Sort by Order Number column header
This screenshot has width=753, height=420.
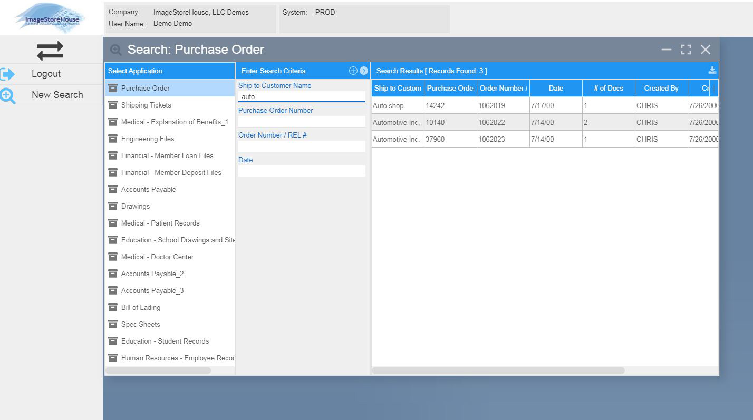pos(503,88)
